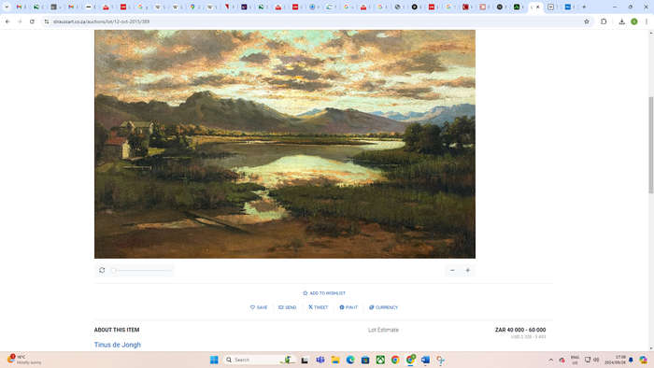Open the taskbar clock and date
The image size is (654, 368).
[615, 360]
